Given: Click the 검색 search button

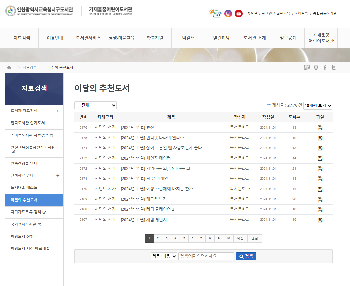Looking at the screenshot, I should [x=246, y=256].
